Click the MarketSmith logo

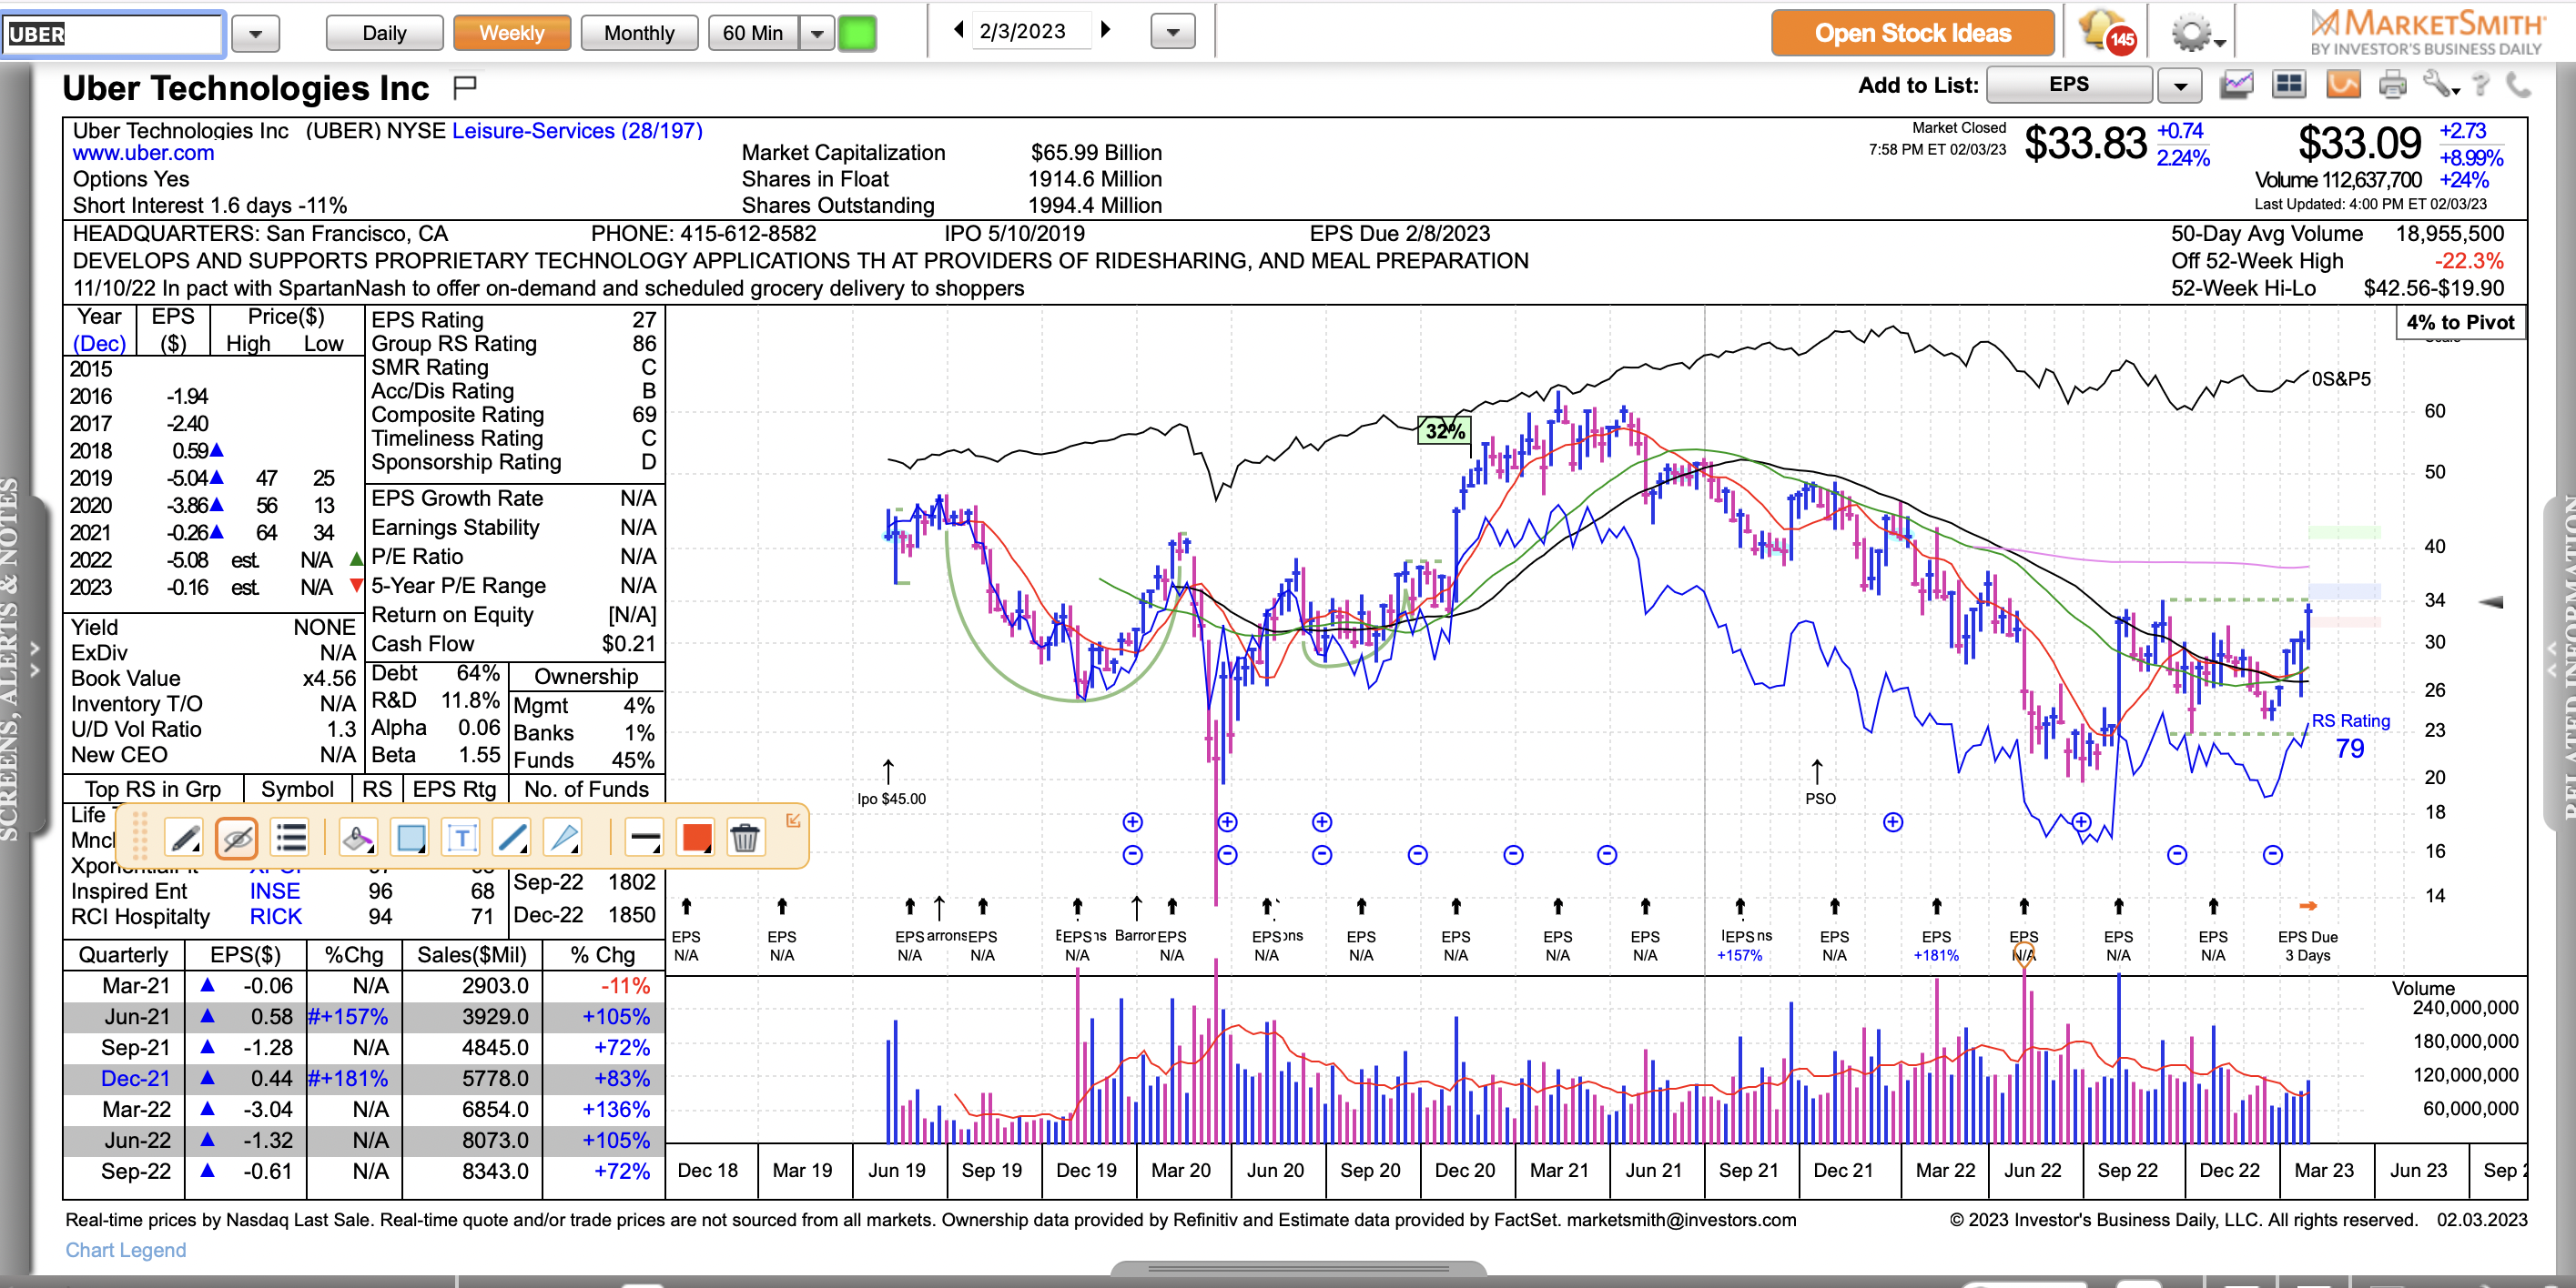point(2426,32)
